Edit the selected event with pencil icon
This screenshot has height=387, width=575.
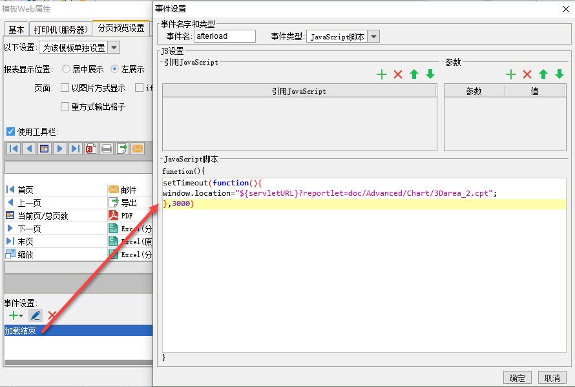tap(36, 315)
